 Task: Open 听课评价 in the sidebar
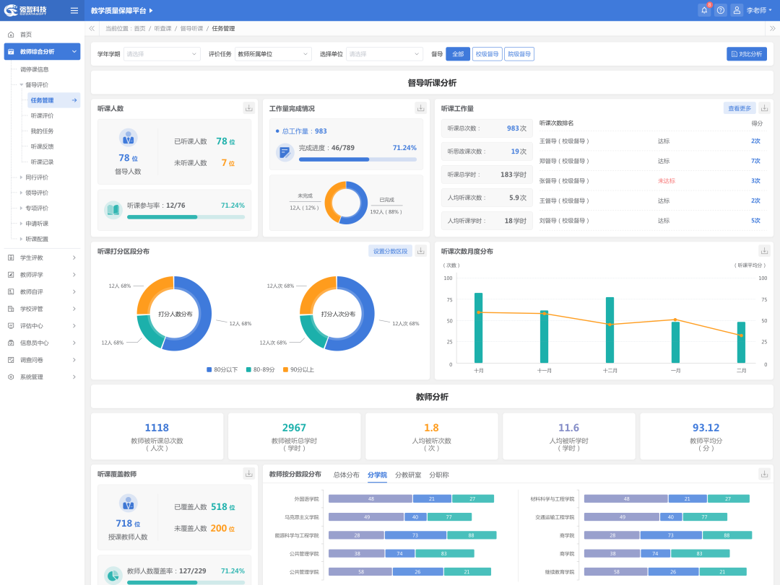pyautogui.click(x=42, y=115)
